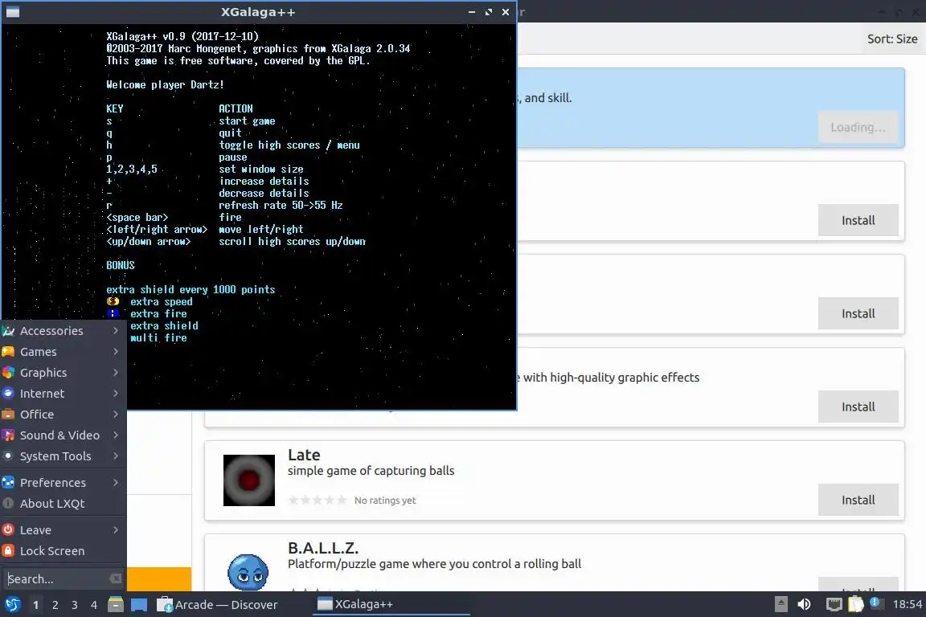The image size is (926, 617).
Task: Open the removable media eject tray icon
Action: [x=781, y=604]
